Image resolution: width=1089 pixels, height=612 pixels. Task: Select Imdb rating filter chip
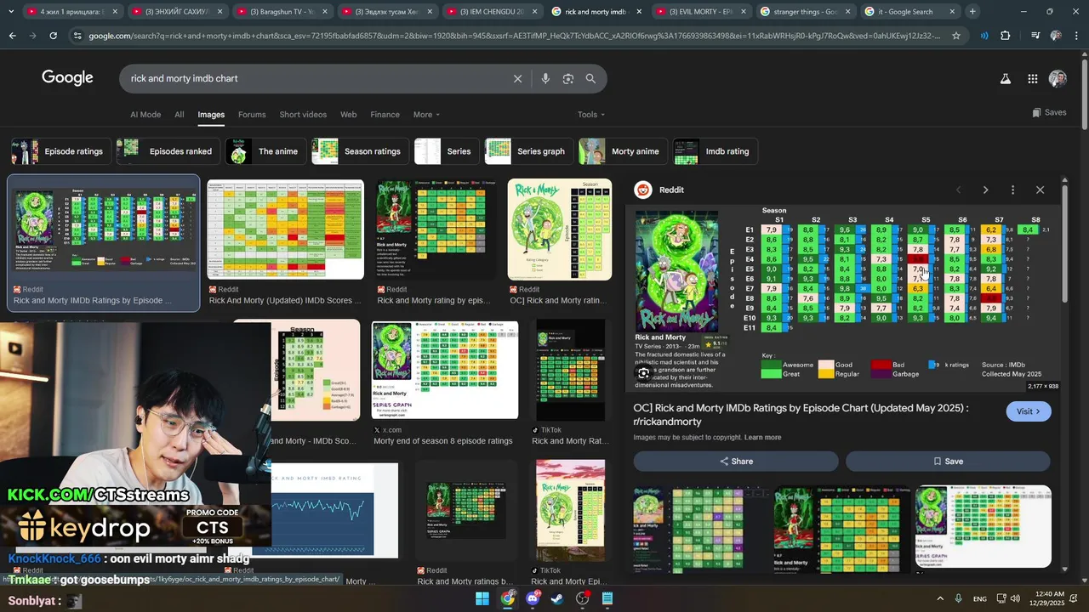(x=715, y=151)
